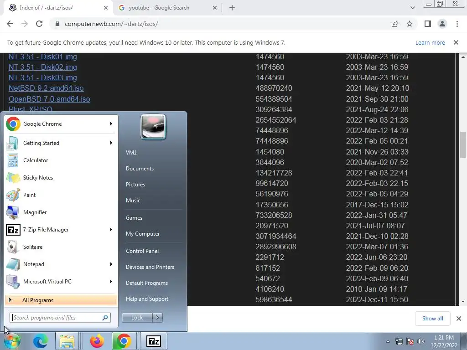Open Solitaire
Screen dimensions: 467x350
point(61,247)
